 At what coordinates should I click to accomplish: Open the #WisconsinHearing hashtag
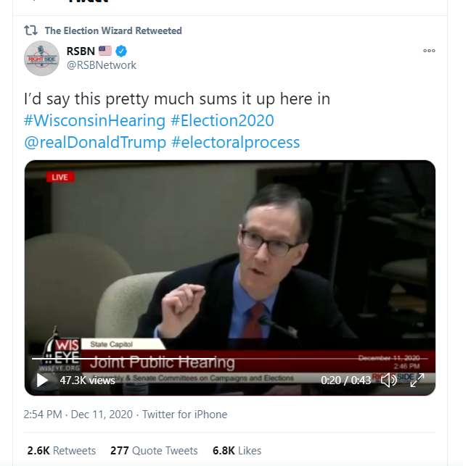pos(94,120)
